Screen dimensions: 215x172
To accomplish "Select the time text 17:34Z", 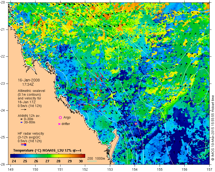I will tap(28, 84).
